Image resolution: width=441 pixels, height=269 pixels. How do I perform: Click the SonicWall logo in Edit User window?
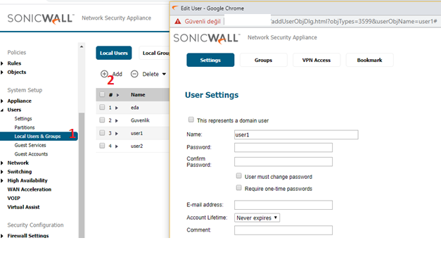pyautogui.click(x=207, y=38)
